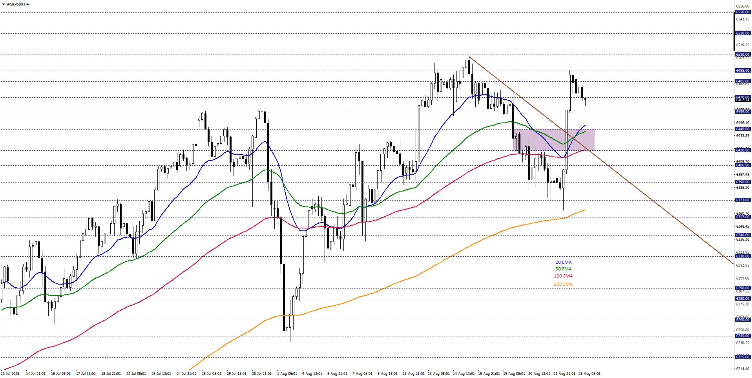Click the 1 Aug 05:01 time axis label
The width and height of the screenshot is (752, 378).
point(287,374)
